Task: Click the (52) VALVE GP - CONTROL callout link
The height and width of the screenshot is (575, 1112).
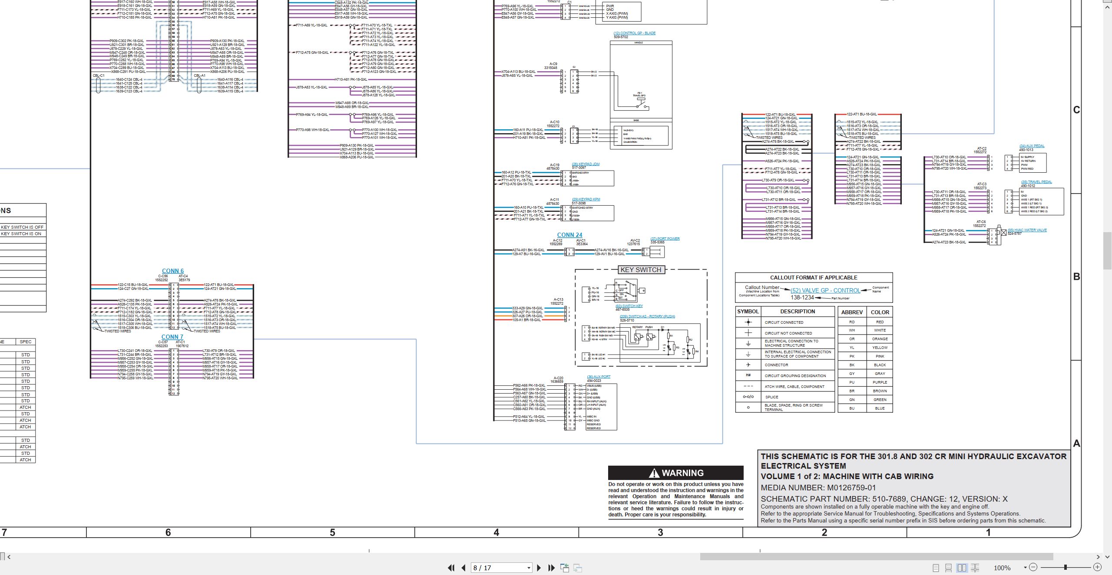Action: coord(825,290)
